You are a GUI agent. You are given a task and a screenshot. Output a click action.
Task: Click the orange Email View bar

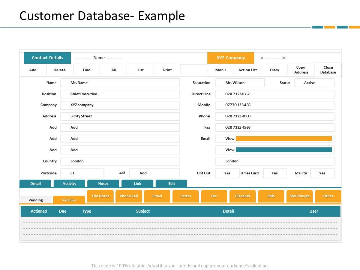[x=283, y=139]
